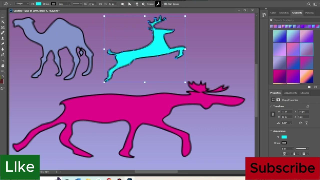Click the Fill color swatch in options bar
This screenshot has width=320, height=180.
(x=38, y=4)
